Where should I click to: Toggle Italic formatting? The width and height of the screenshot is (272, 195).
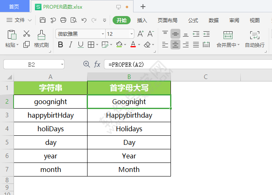[x=70, y=44]
